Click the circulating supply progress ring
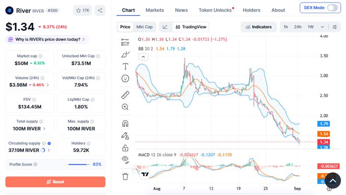Viewport: 346px width, 195px height. 43,150
